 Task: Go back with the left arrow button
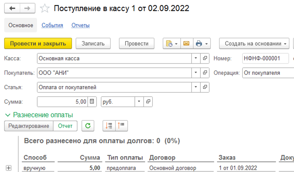click(12, 8)
